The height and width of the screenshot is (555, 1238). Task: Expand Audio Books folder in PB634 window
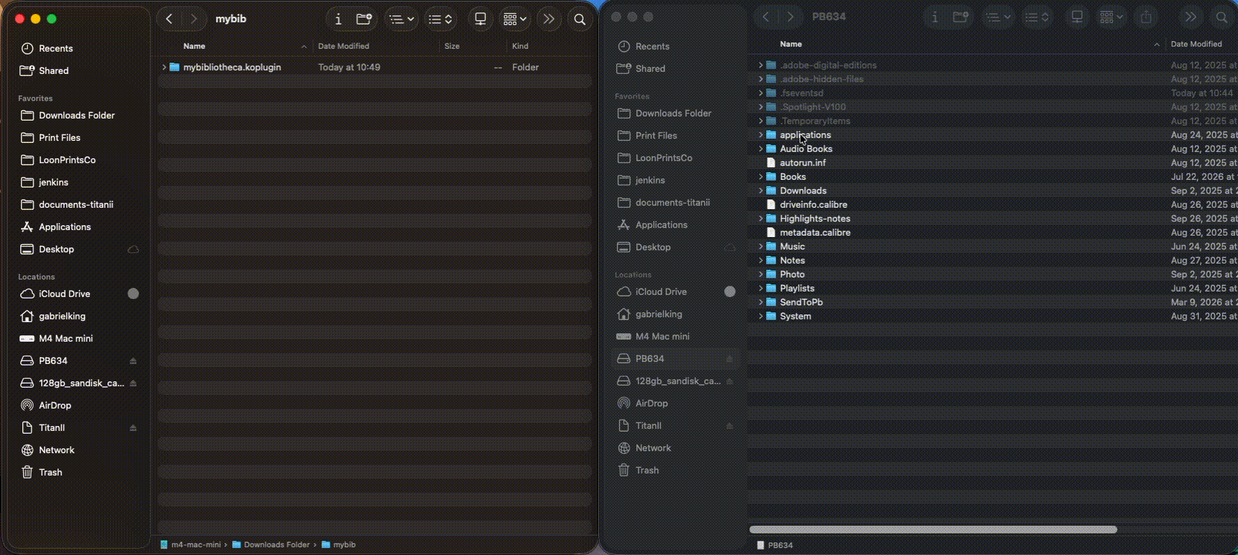(761, 149)
